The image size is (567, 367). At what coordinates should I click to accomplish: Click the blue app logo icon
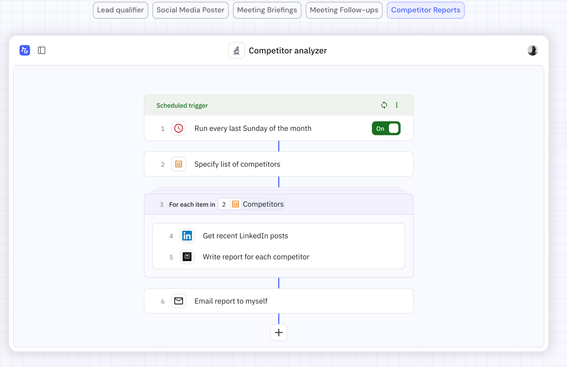pos(25,50)
